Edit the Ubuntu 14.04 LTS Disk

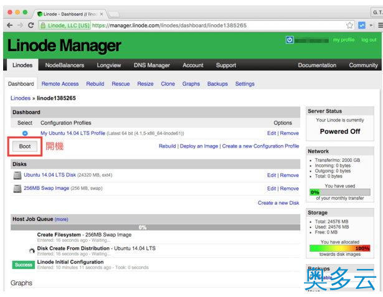272,175
